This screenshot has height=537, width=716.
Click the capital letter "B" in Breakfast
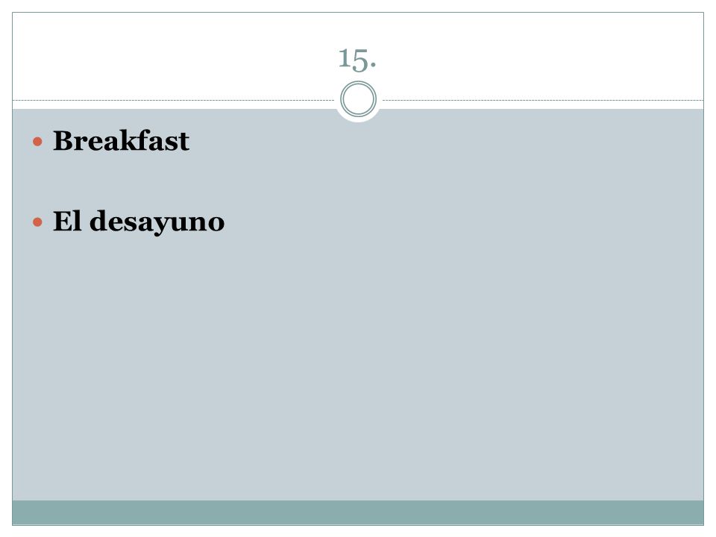coord(63,141)
